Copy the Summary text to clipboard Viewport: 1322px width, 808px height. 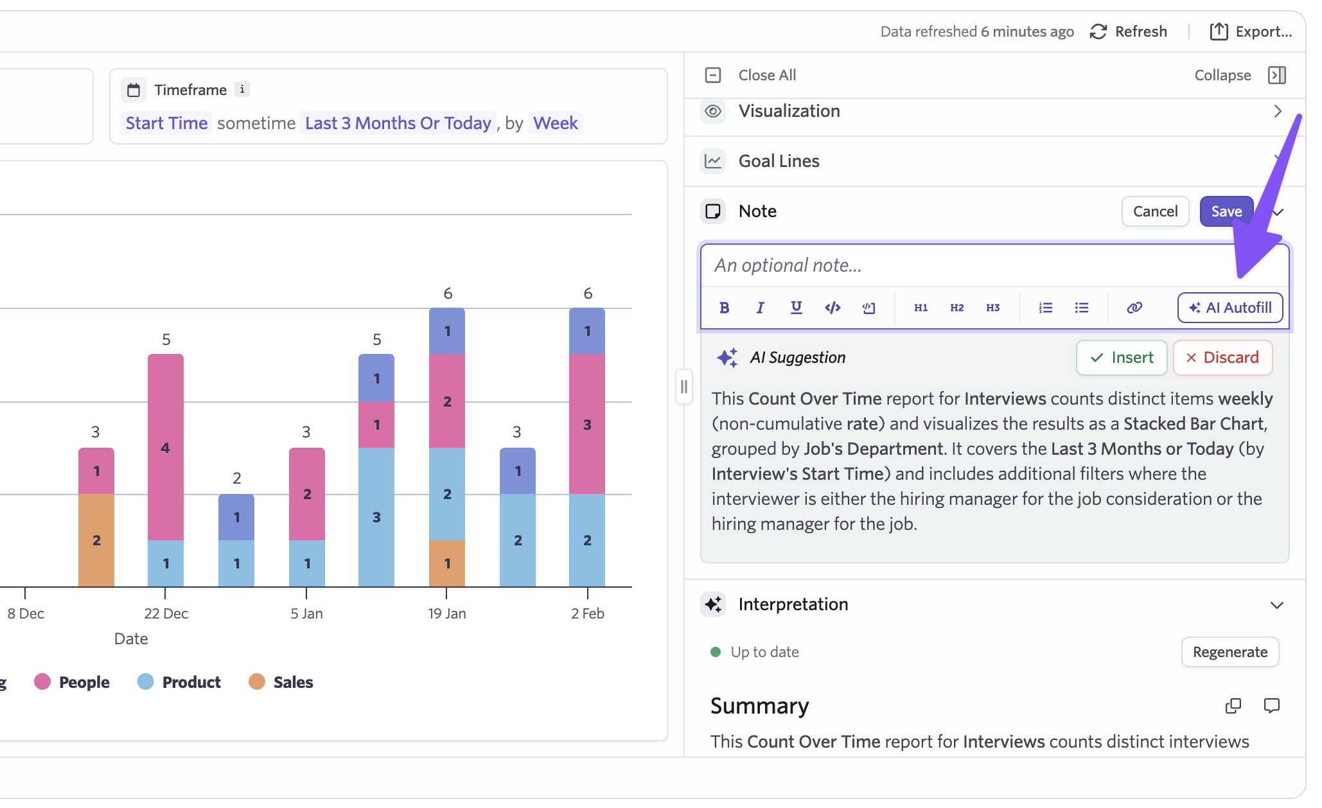click(1233, 706)
